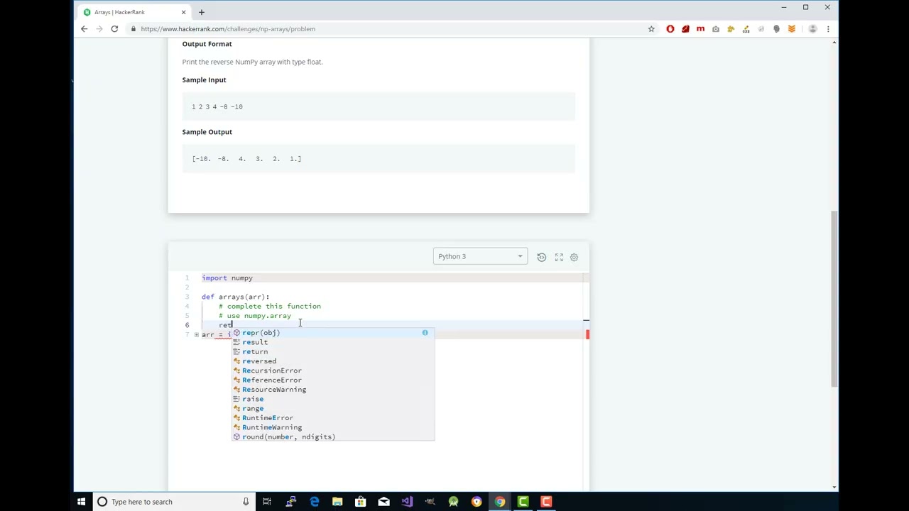This screenshot has height=511, width=909.
Task: Toggle fullscreen editor mode
Action: click(x=559, y=257)
